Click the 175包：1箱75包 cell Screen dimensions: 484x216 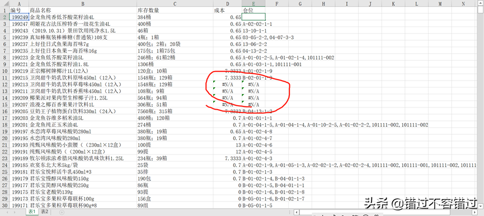(x=175, y=50)
